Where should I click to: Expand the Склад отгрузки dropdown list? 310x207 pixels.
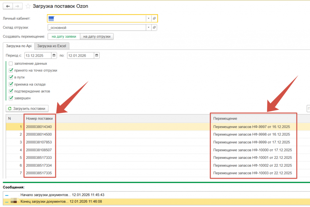coord(148,28)
